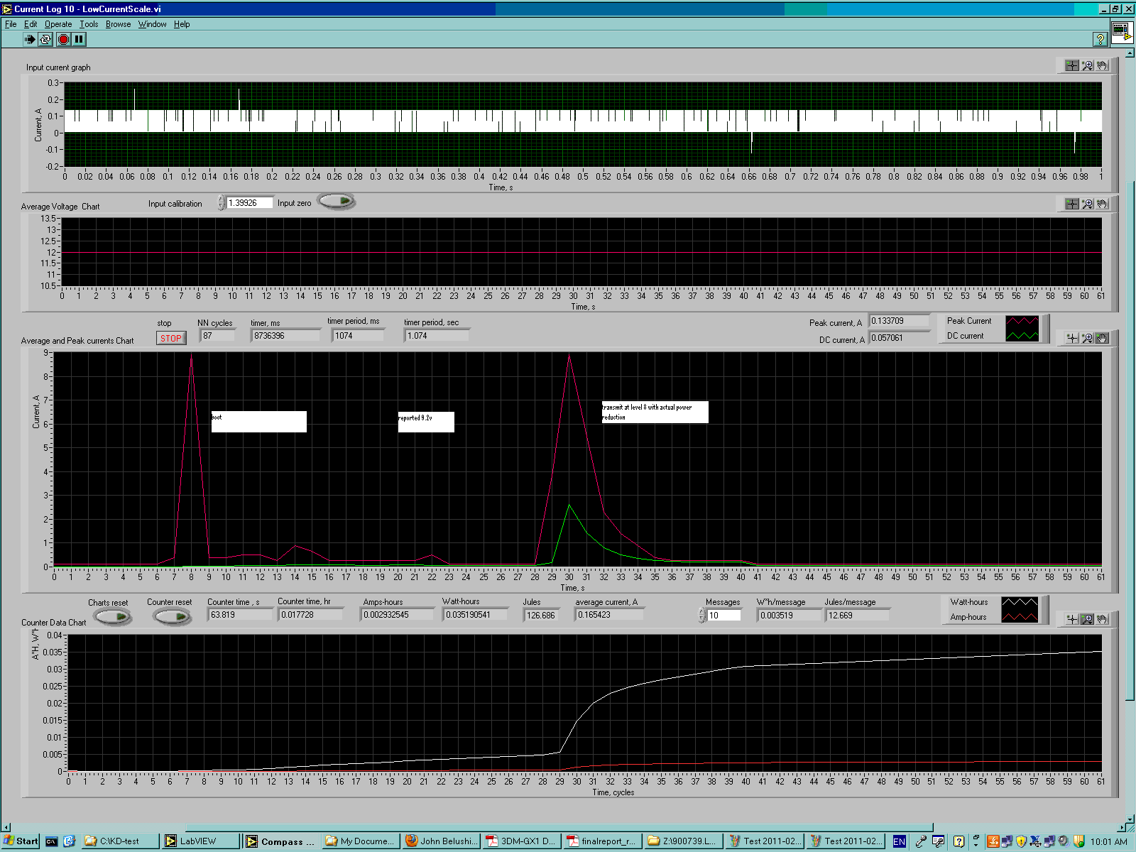Viewport: 1136px width, 852px height.
Task: Open the Browse menu
Action: [x=119, y=24]
